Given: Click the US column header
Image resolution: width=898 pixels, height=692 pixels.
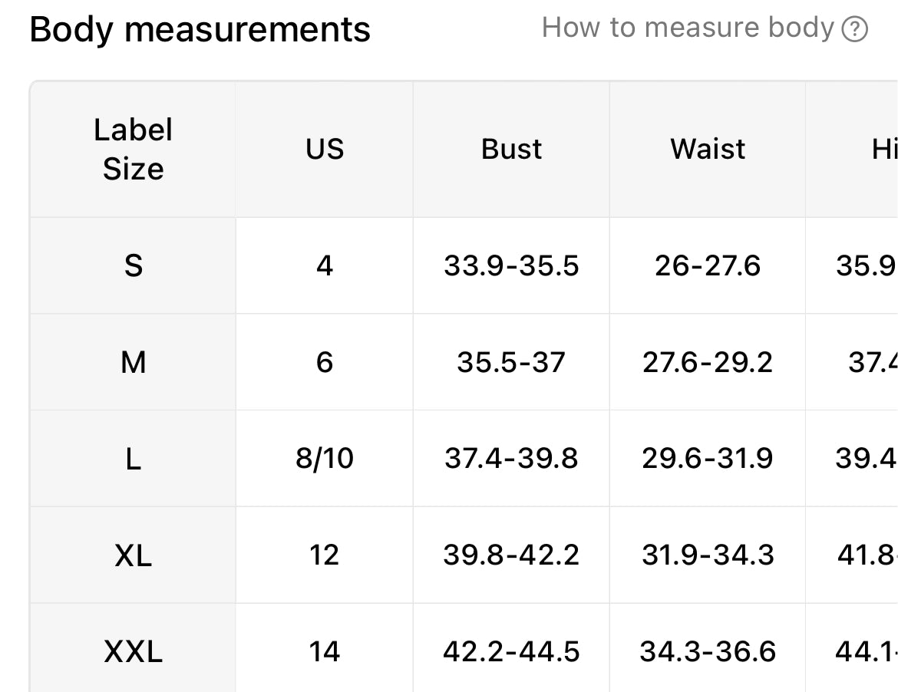Looking at the screenshot, I should (x=324, y=150).
